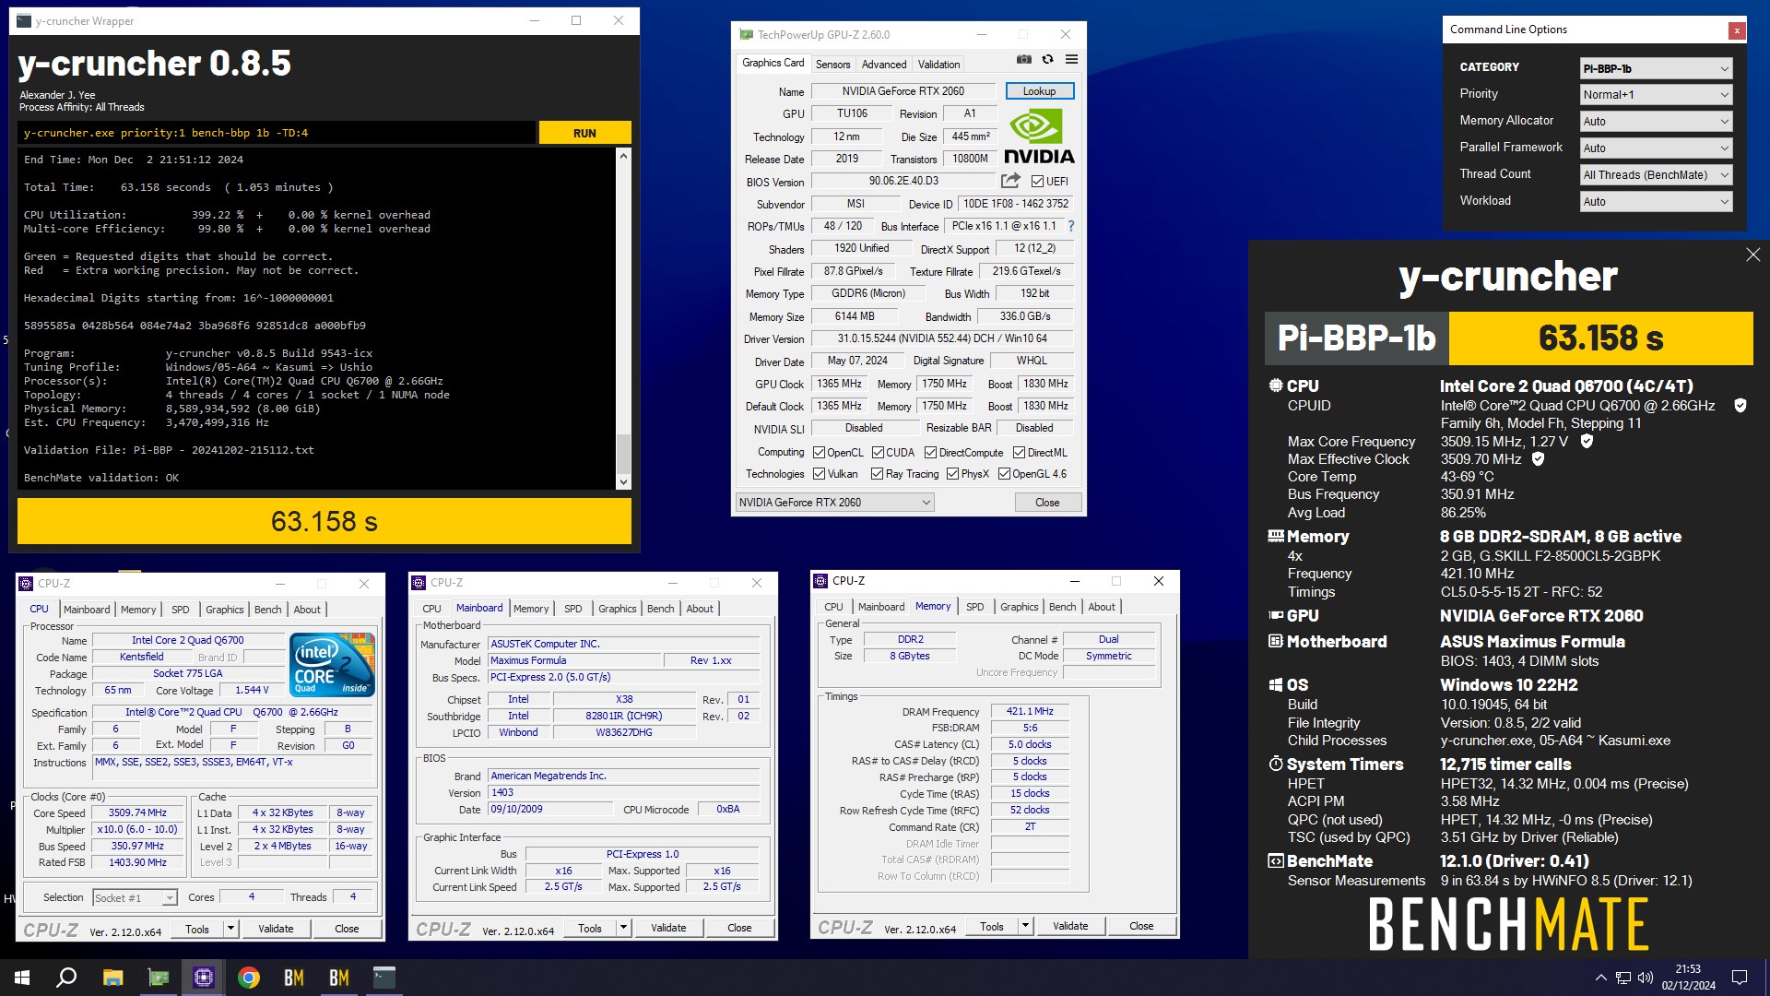Click shield icon next to Max Core Frequency
This screenshot has height=996, width=1770.
click(1587, 441)
